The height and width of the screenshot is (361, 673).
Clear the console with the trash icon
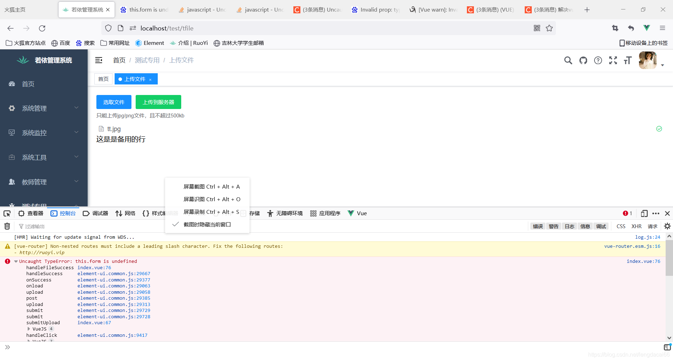pyautogui.click(x=7, y=226)
